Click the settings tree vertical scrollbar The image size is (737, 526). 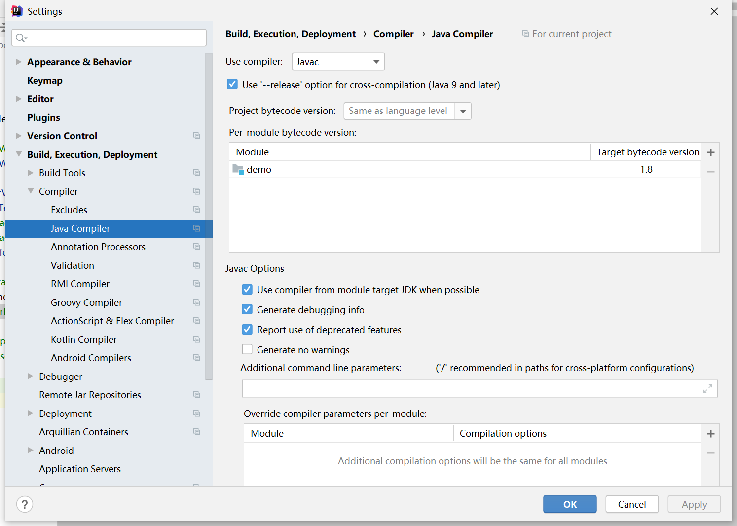(x=209, y=217)
